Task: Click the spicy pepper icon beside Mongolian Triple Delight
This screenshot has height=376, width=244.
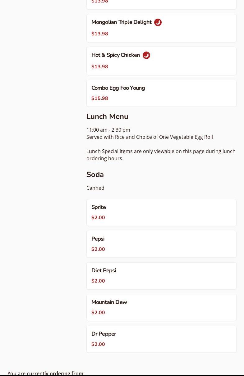Action: pos(158,22)
